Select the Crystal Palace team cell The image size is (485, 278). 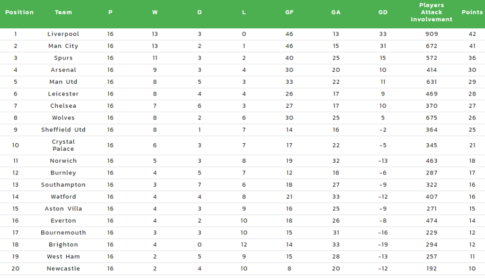coord(63,145)
